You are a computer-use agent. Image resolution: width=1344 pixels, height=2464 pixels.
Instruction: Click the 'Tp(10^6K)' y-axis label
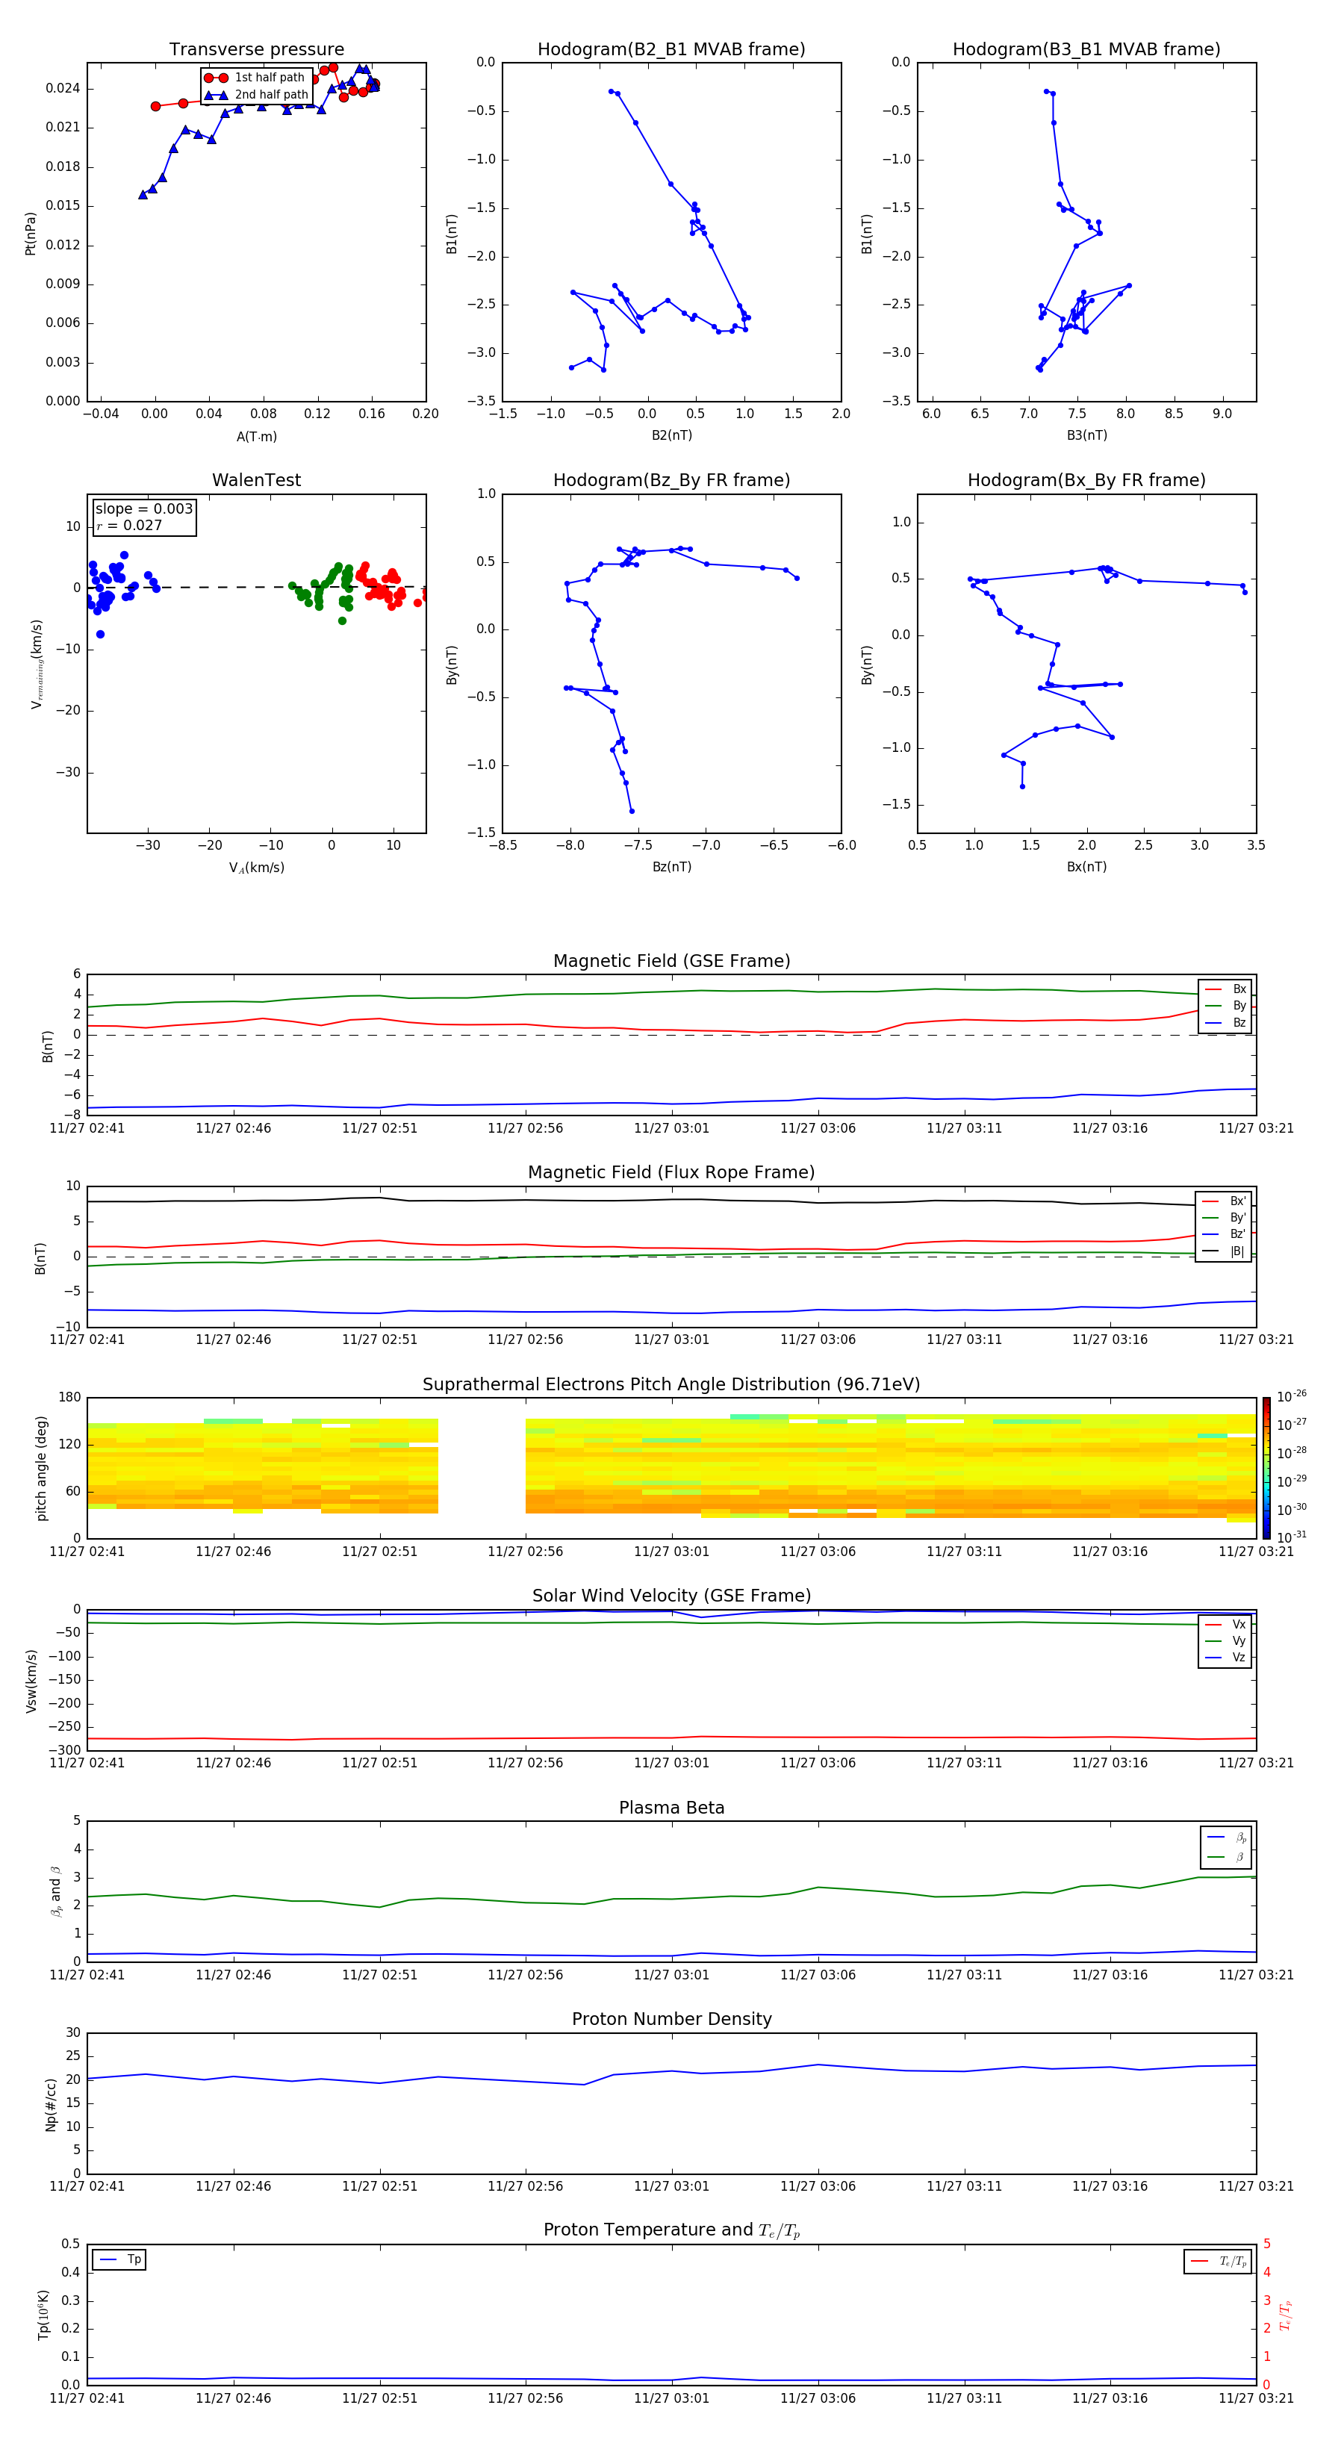[x=43, y=2315]
